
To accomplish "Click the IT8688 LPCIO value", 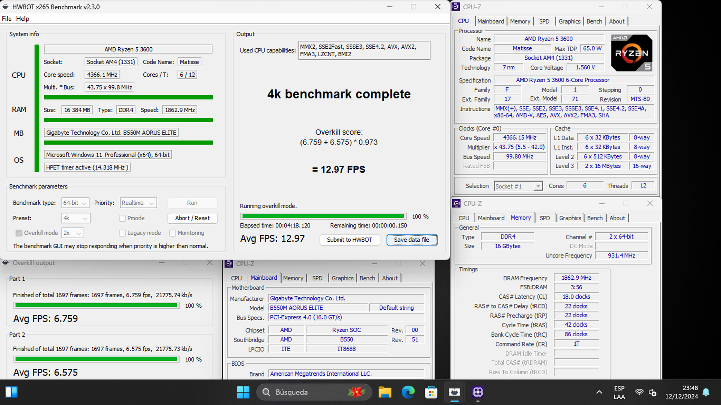I will [347, 349].
